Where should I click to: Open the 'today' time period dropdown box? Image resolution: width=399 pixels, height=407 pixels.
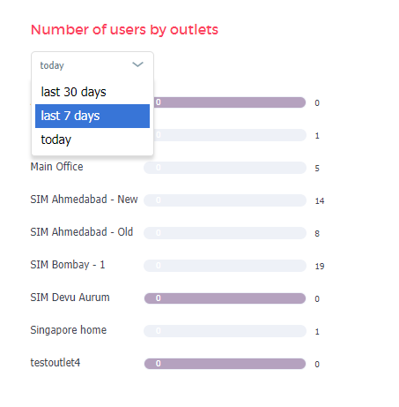pos(92,65)
